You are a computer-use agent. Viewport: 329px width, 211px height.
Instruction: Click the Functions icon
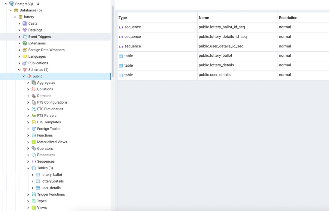click(x=34, y=135)
